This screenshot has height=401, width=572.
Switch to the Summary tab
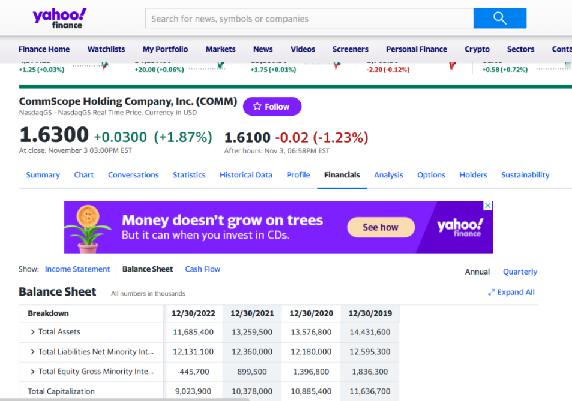point(43,175)
